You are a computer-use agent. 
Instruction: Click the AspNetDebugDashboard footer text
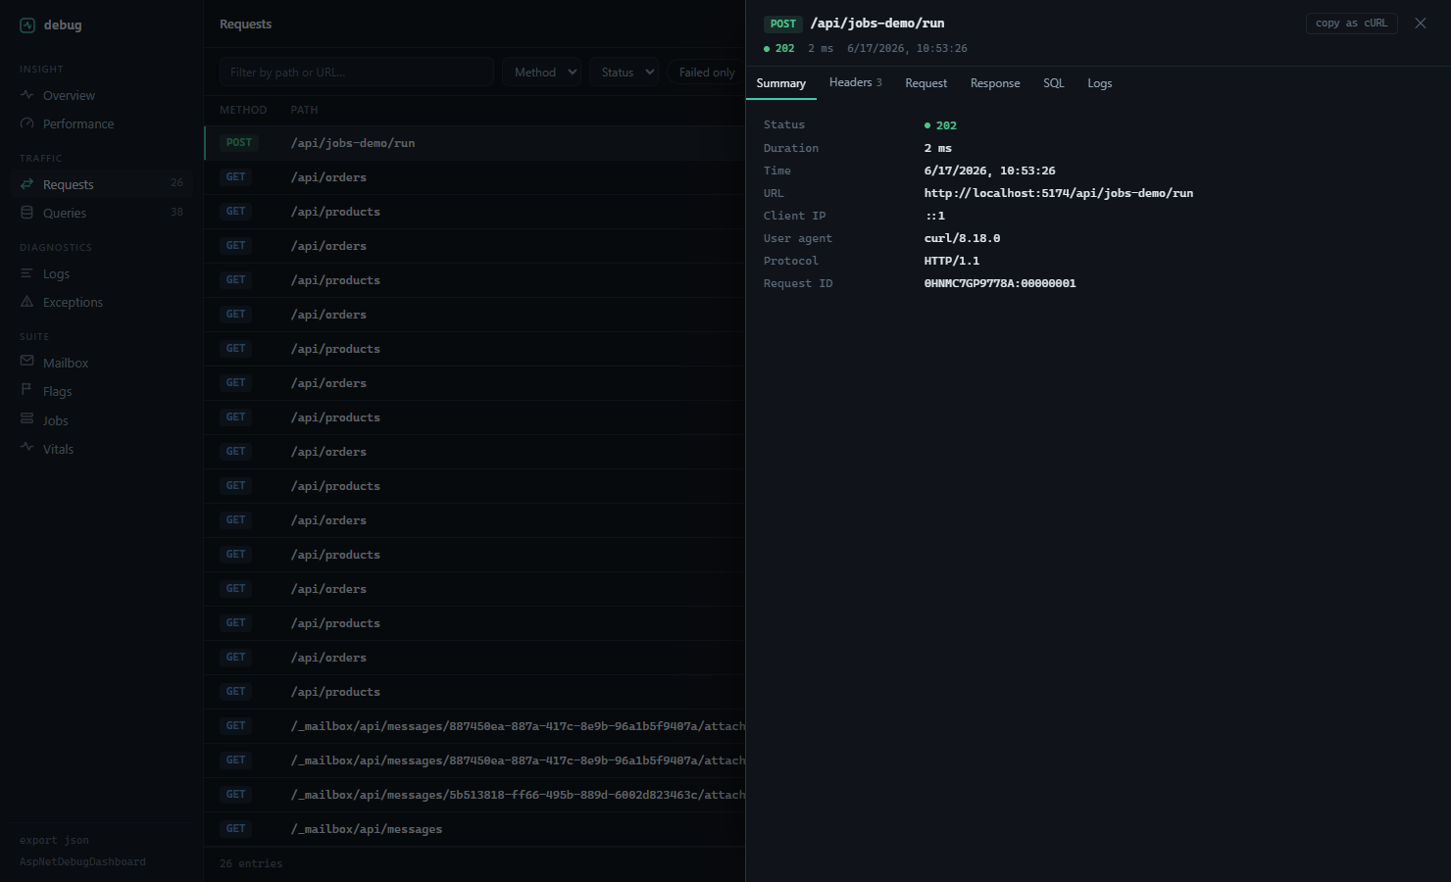click(x=82, y=861)
